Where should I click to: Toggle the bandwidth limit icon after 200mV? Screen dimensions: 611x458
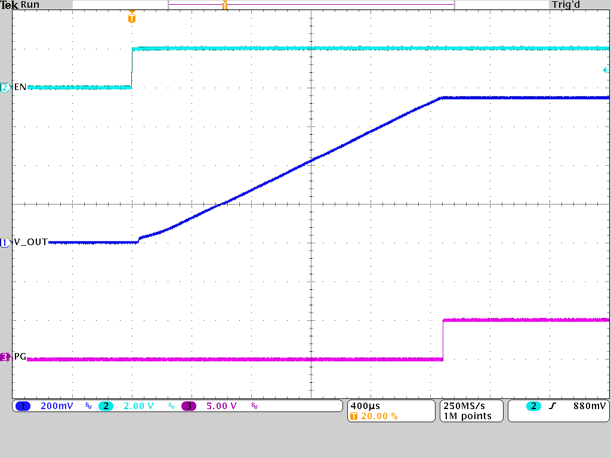(x=88, y=406)
